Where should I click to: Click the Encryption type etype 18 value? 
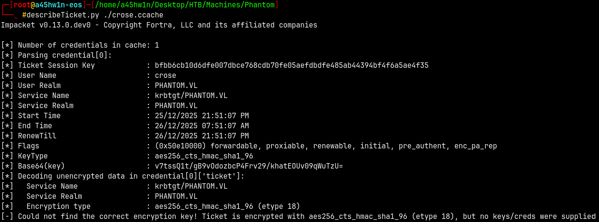tap(227, 207)
